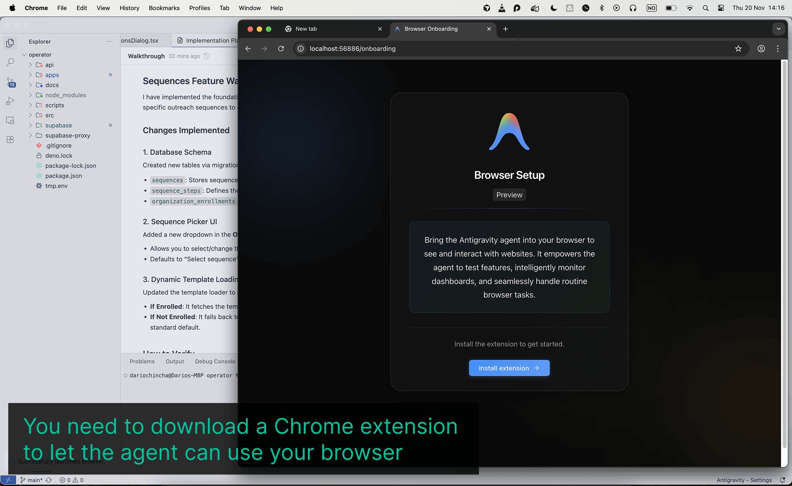Expand the apps folder
Viewport: 792px width, 486px height.
(x=31, y=75)
